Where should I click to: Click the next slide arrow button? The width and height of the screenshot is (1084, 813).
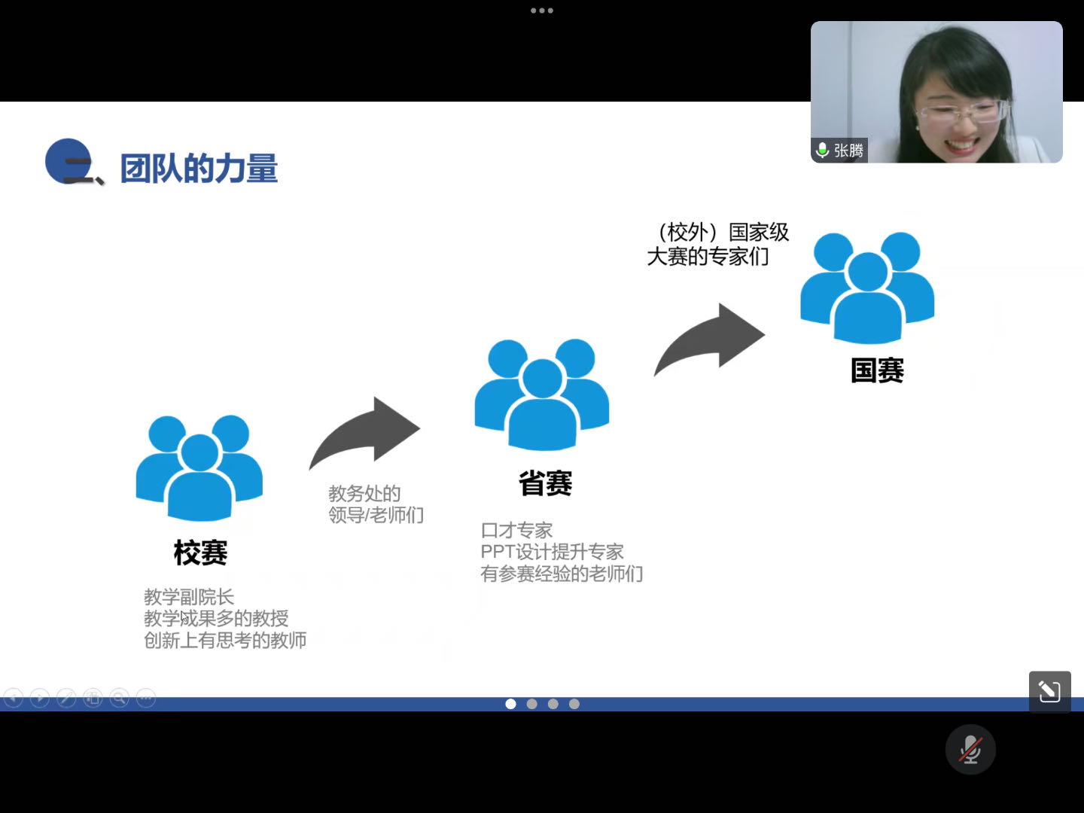tap(40, 699)
